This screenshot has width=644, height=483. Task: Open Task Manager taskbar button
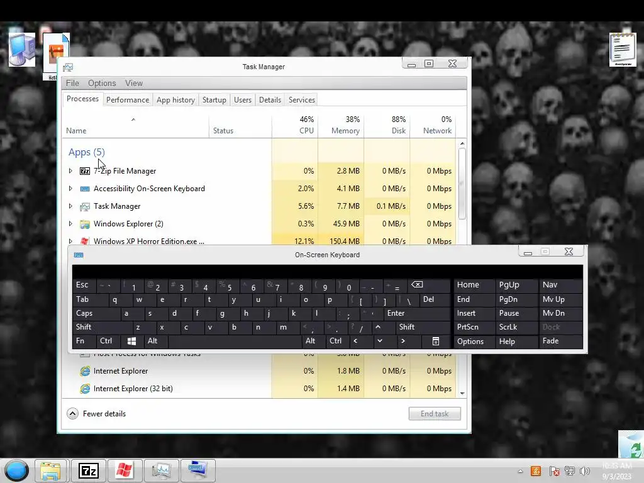click(x=161, y=470)
